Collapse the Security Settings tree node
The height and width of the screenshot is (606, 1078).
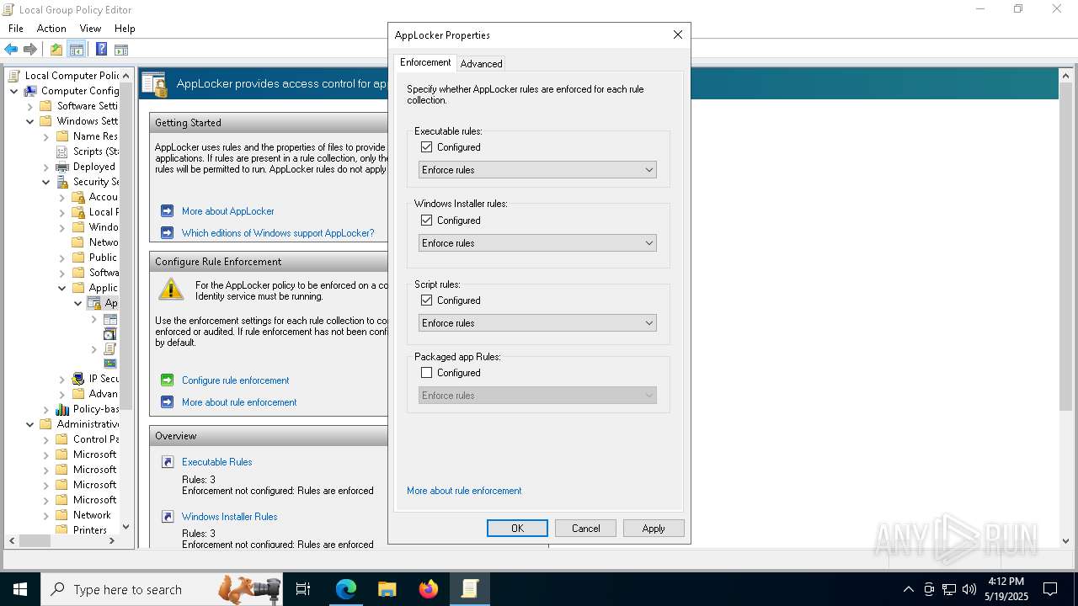pyautogui.click(x=46, y=182)
